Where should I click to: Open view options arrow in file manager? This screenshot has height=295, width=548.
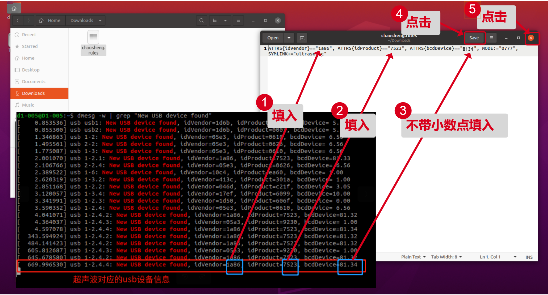(225, 21)
